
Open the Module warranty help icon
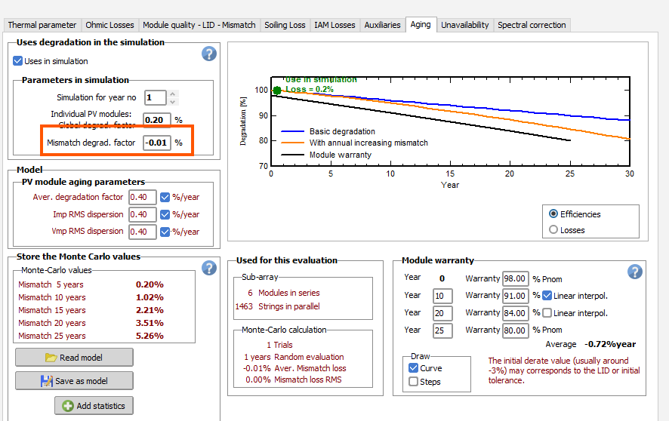(635, 272)
